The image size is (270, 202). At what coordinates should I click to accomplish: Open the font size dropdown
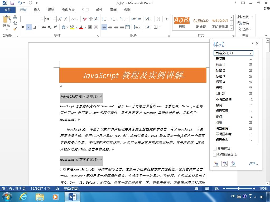[55, 19]
